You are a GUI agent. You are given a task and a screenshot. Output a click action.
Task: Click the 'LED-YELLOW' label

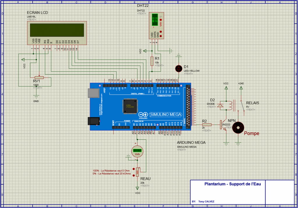click(191, 71)
